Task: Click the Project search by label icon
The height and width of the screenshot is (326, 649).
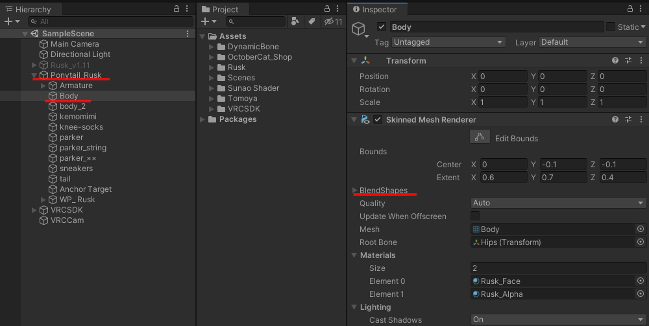Action: (x=312, y=21)
